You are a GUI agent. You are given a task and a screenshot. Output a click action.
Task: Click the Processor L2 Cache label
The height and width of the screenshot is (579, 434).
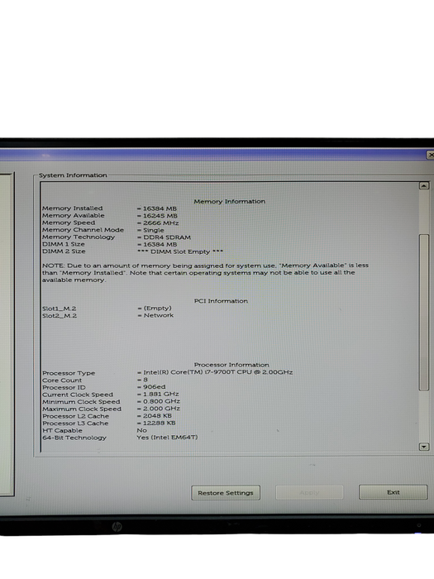pyautogui.click(x=76, y=416)
